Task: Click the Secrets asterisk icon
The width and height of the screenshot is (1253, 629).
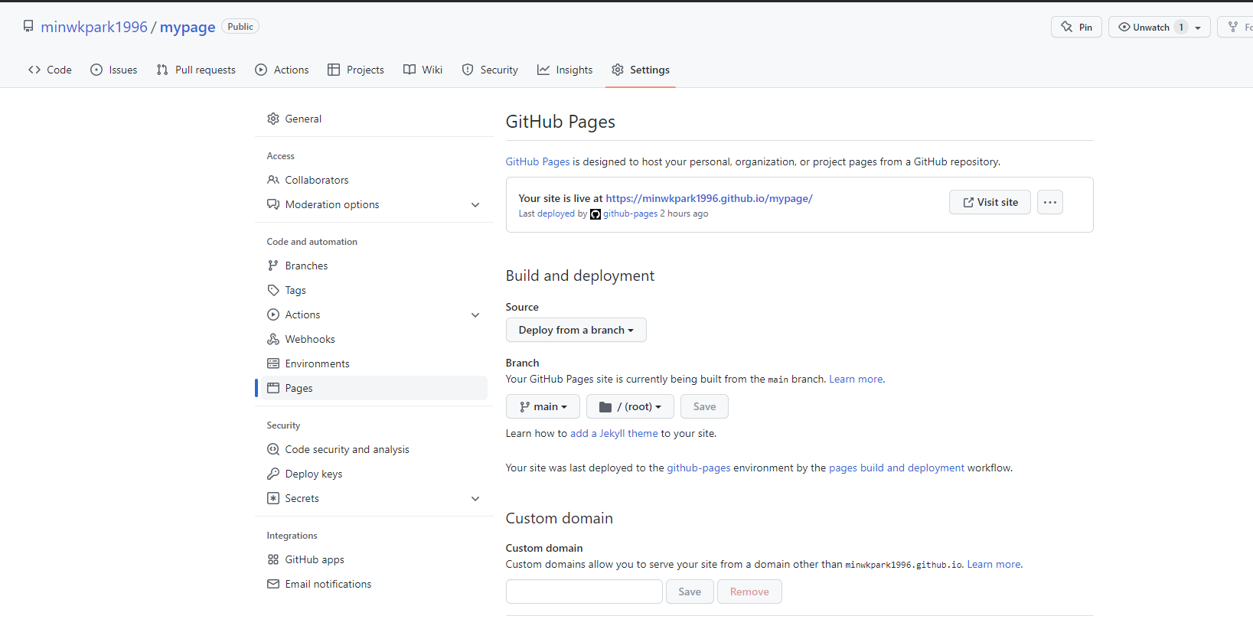Action: (273, 498)
